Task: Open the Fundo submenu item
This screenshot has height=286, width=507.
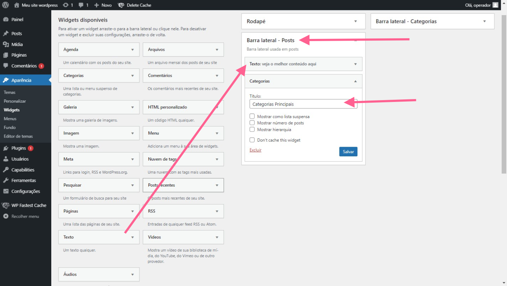Action: (x=10, y=128)
